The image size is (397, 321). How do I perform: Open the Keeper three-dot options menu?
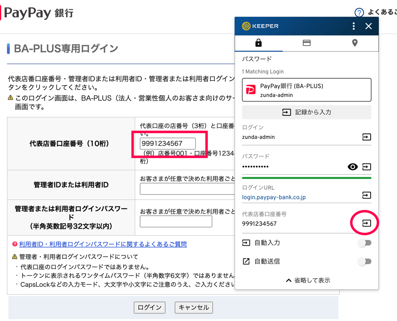click(x=354, y=26)
